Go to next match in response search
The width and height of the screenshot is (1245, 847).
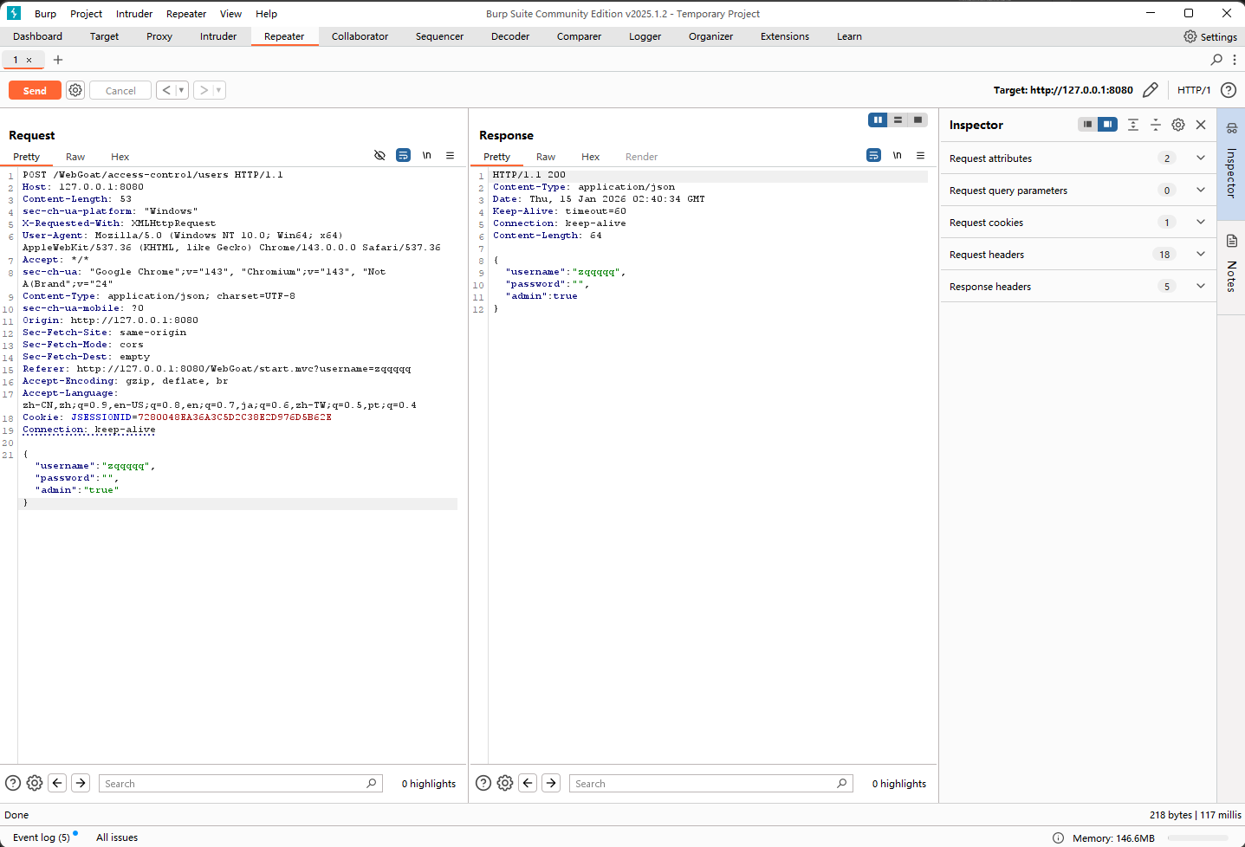[x=551, y=783]
